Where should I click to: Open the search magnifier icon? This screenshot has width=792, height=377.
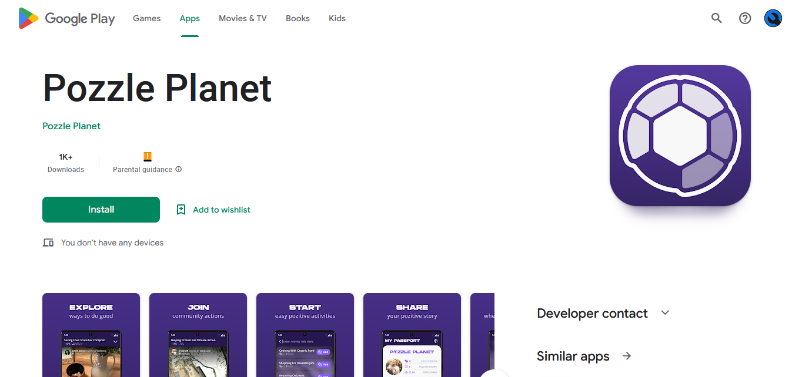pos(716,18)
